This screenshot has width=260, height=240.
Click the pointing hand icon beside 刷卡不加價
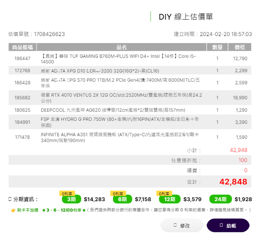[13, 210]
